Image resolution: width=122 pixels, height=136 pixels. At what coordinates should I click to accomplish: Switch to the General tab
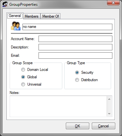15,16
